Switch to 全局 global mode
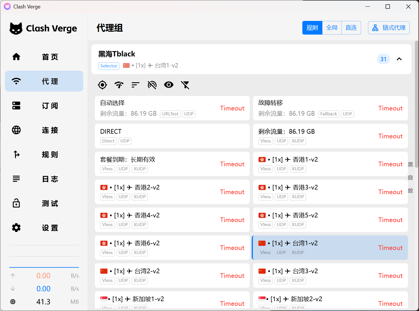This screenshot has width=419, height=311. point(332,28)
